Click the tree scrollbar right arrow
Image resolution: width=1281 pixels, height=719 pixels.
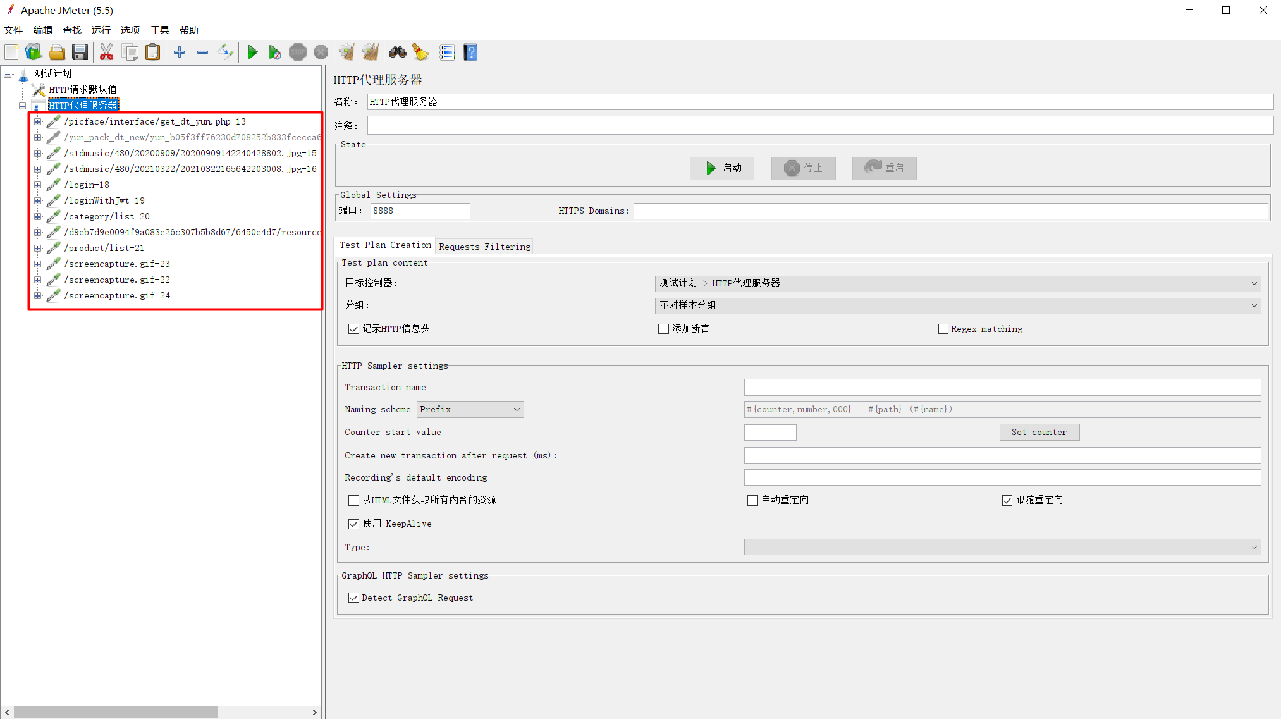(314, 713)
